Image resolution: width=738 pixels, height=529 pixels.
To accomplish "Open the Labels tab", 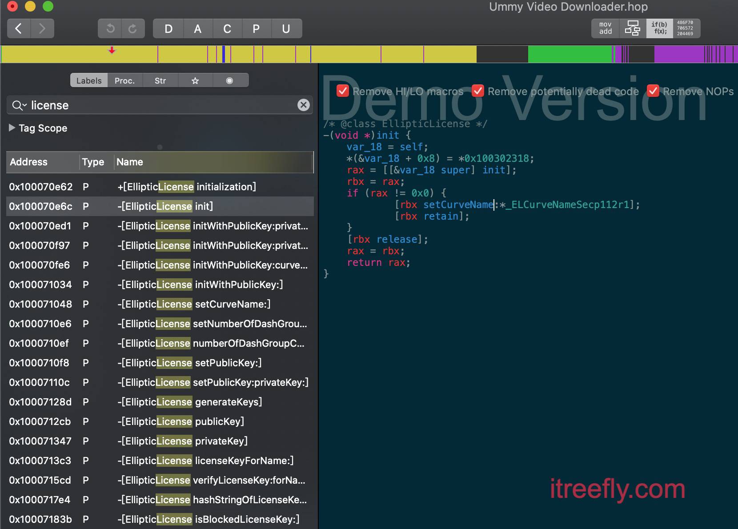I will (89, 80).
